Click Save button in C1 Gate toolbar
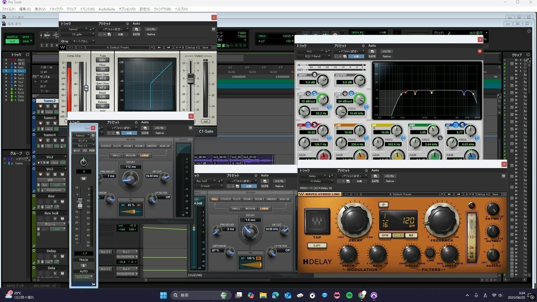 click(x=205, y=48)
